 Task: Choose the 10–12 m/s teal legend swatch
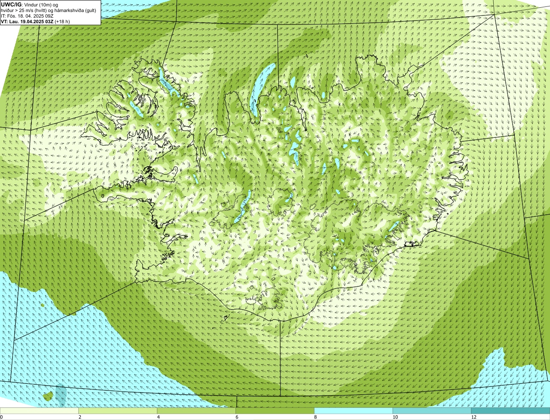tap(432, 411)
